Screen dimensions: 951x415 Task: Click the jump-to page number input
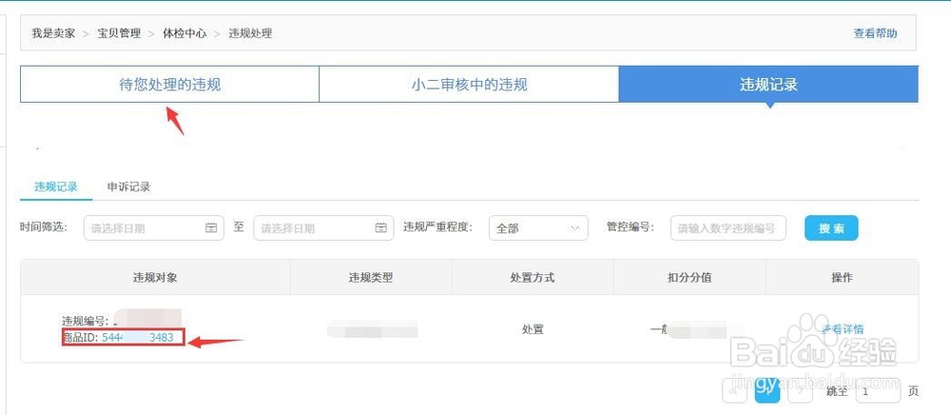click(877, 392)
